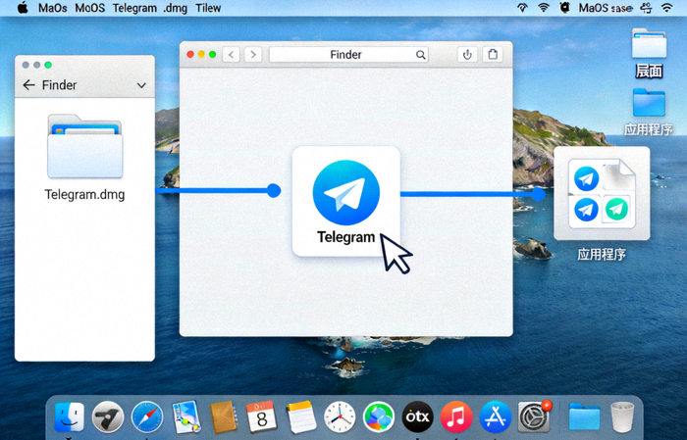
Task: Open the Telegram menu in menu bar
Action: click(134, 8)
